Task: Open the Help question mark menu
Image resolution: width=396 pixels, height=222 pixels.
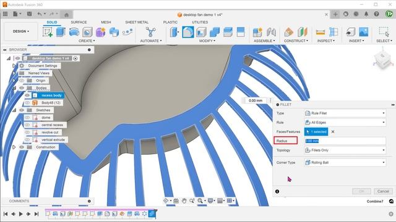Action: [376, 14]
